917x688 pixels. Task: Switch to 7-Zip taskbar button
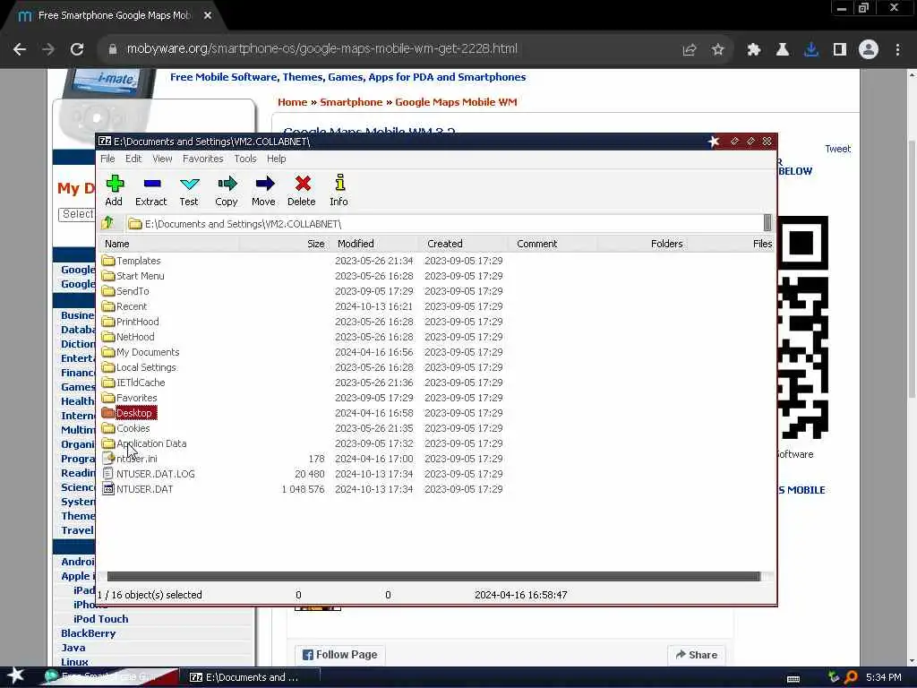[x=250, y=677]
